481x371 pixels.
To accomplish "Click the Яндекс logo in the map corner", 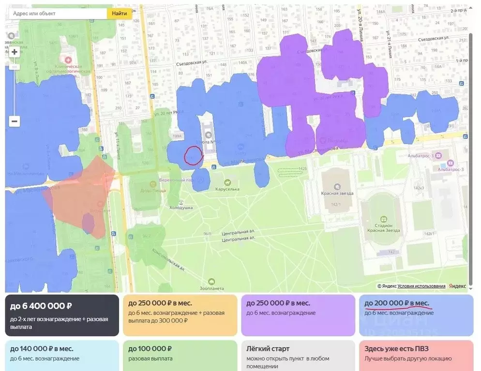I will pos(458,286).
